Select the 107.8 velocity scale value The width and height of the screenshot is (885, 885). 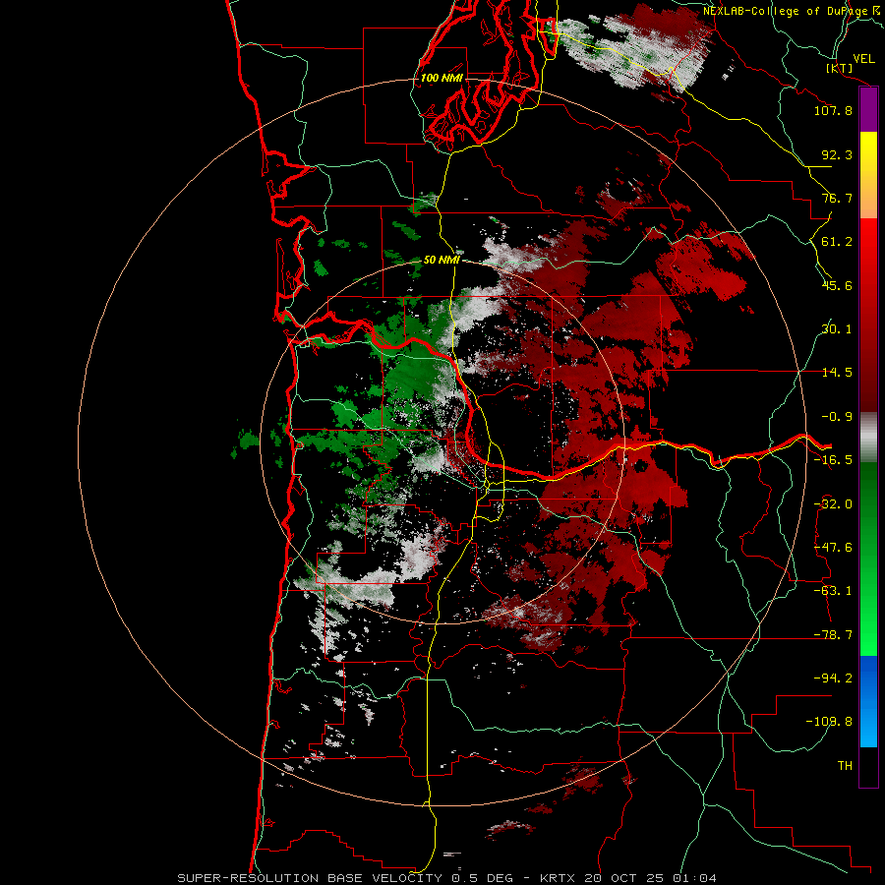[833, 110]
